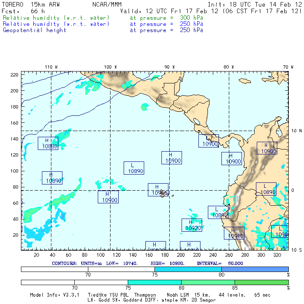Click the 'Init: 18 UTC Tue 14 Feb 12' text
This screenshot has height=304, width=304.
255,4
